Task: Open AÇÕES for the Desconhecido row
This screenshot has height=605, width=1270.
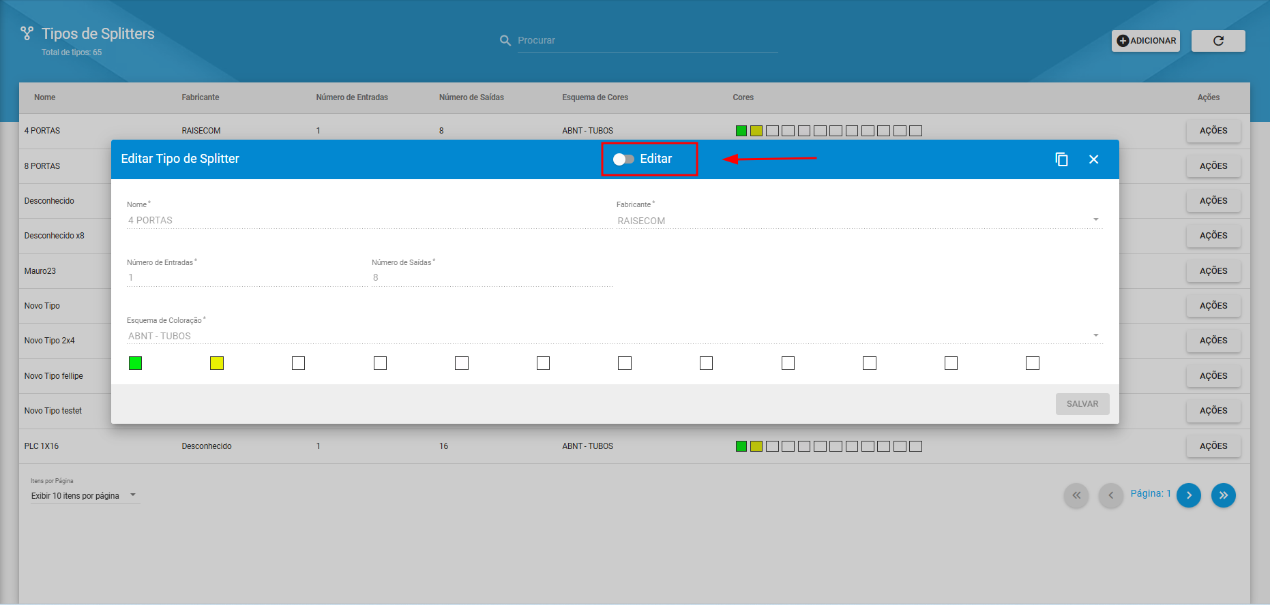Action: (x=1213, y=201)
